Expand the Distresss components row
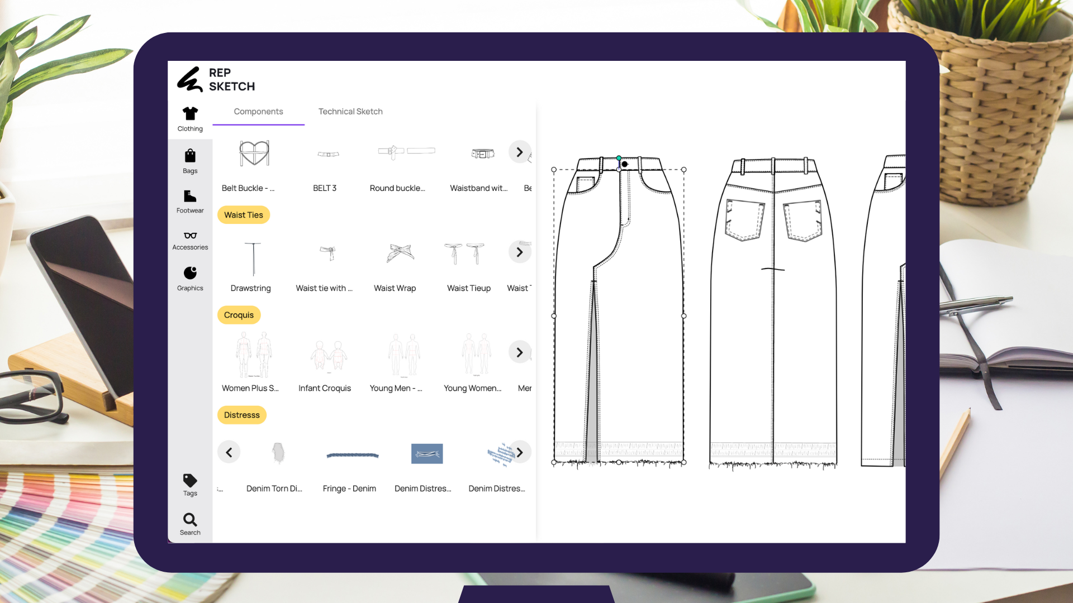The width and height of the screenshot is (1073, 603). (520, 452)
